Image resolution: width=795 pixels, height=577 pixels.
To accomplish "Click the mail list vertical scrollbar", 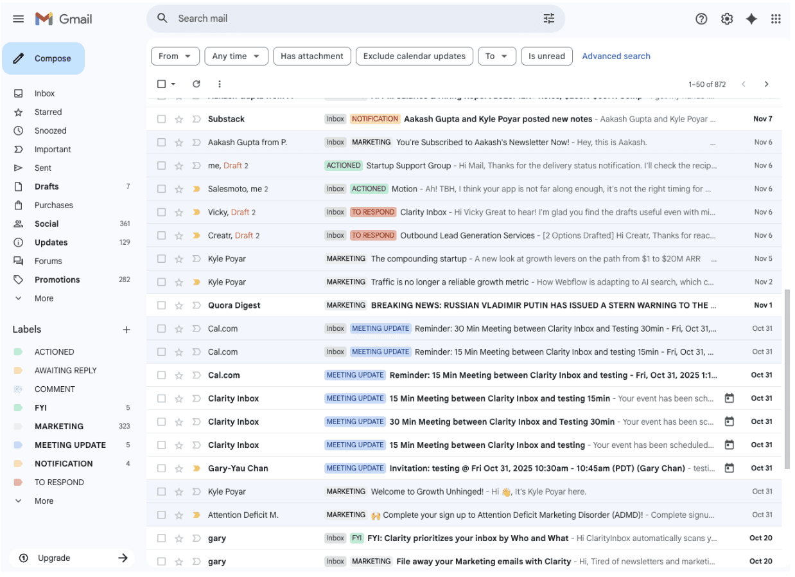I will pyautogui.click(x=787, y=379).
